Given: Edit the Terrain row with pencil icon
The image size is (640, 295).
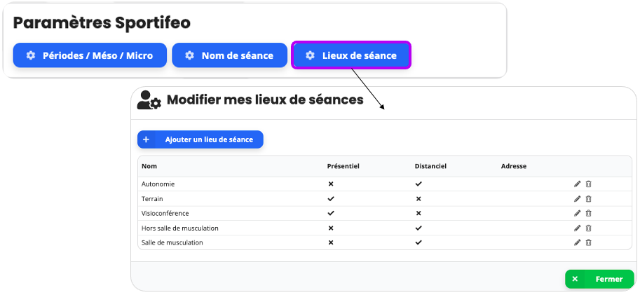Looking at the screenshot, I should [x=577, y=199].
